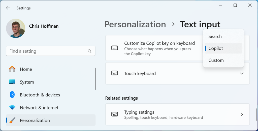Viewport: 258px width, 131px height.
Task: Maximize the Settings window
Action: 235,5
